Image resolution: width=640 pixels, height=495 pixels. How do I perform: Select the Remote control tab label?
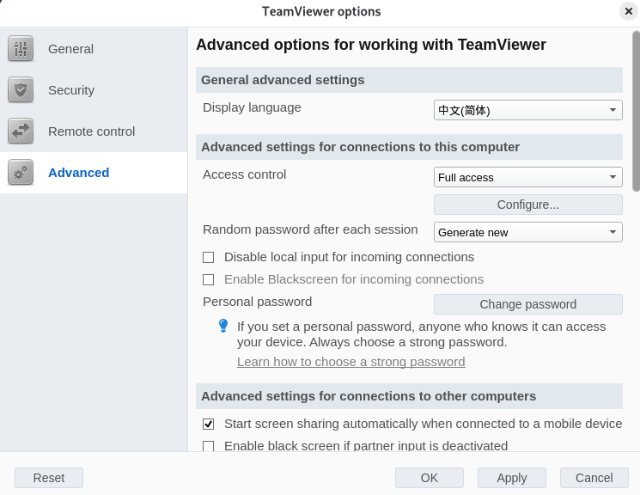(x=91, y=131)
